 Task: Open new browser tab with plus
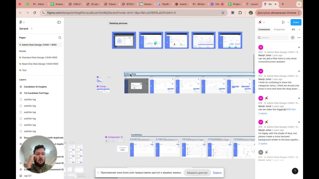[283, 4]
